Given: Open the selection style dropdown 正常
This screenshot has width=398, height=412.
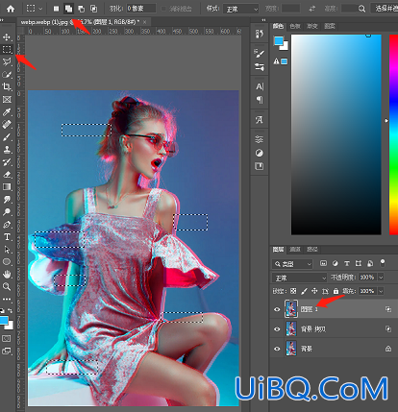Looking at the screenshot, I should (240, 9).
